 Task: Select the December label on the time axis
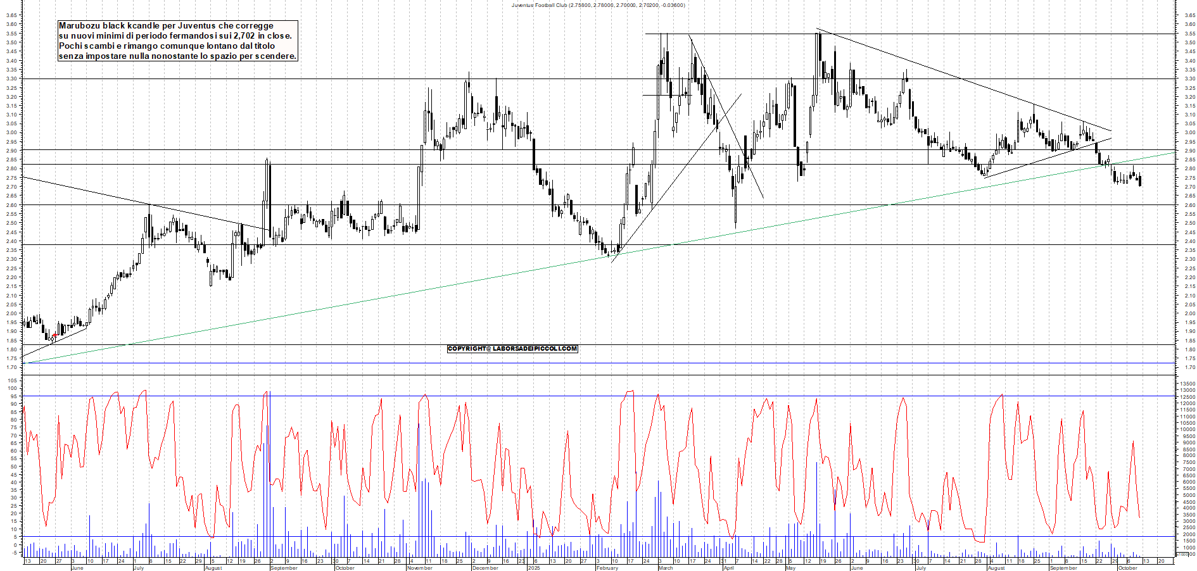coord(485,568)
